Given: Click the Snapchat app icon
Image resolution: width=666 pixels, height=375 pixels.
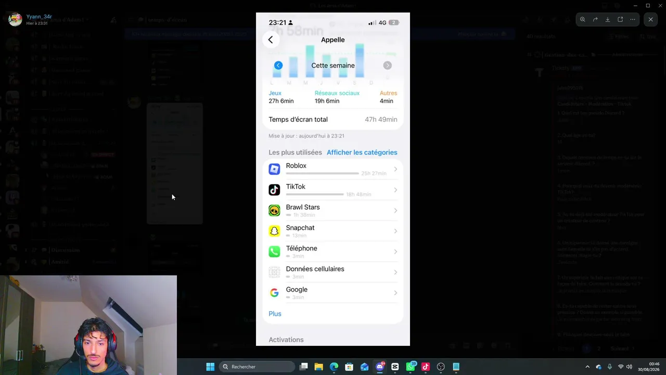Looking at the screenshot, I should click(274, 231).
